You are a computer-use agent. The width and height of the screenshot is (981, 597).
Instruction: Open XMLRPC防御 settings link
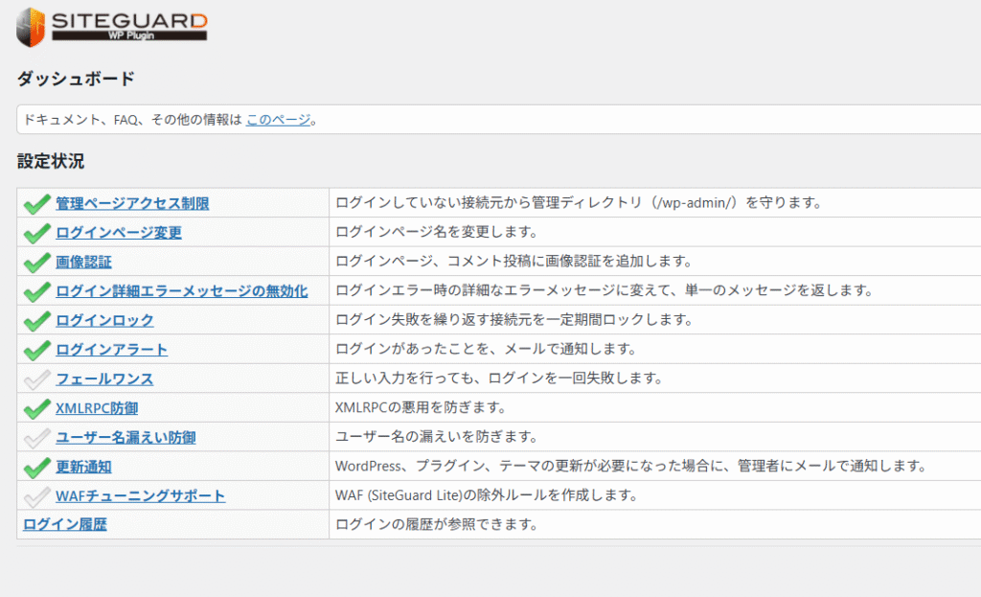(x=97, y=408)
